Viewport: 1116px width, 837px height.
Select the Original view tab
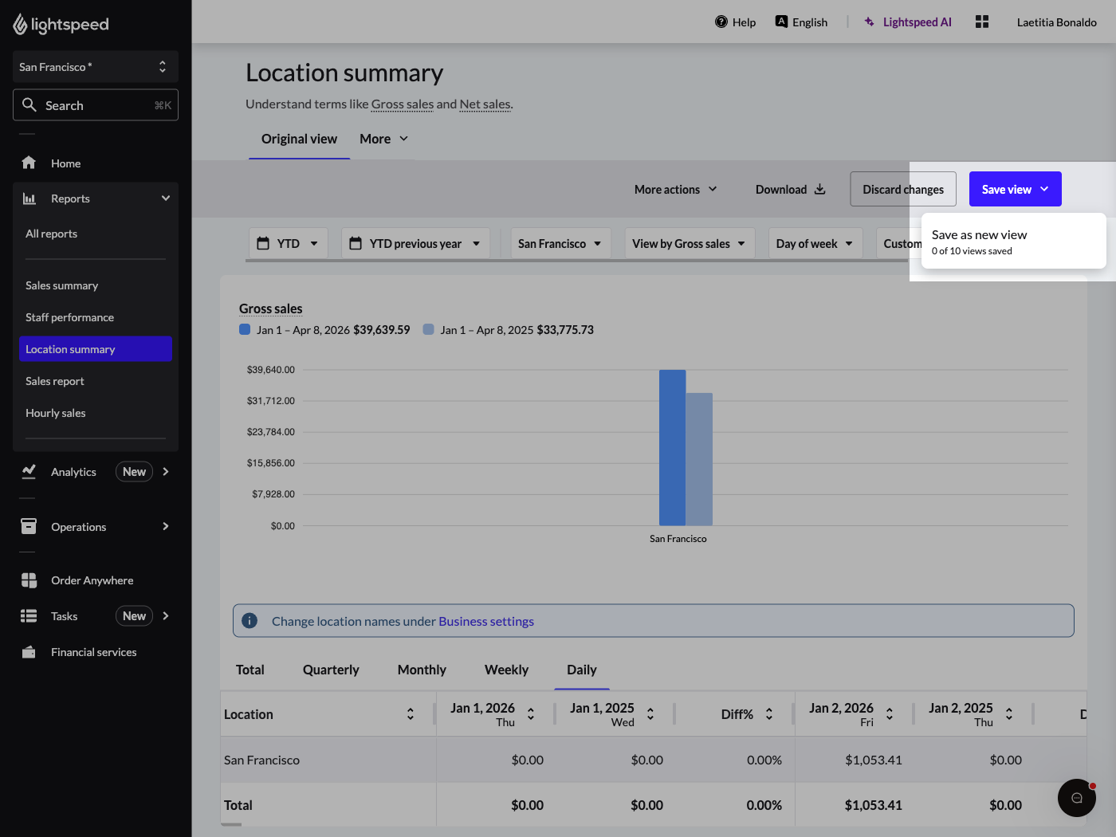299,139
